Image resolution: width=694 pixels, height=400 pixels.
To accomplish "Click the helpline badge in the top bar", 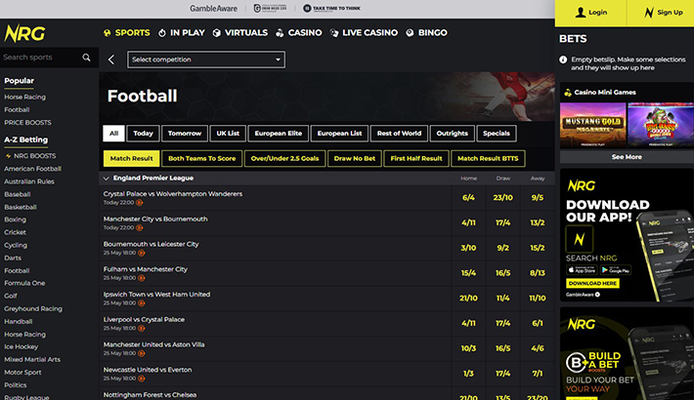I will pos(270,9).
